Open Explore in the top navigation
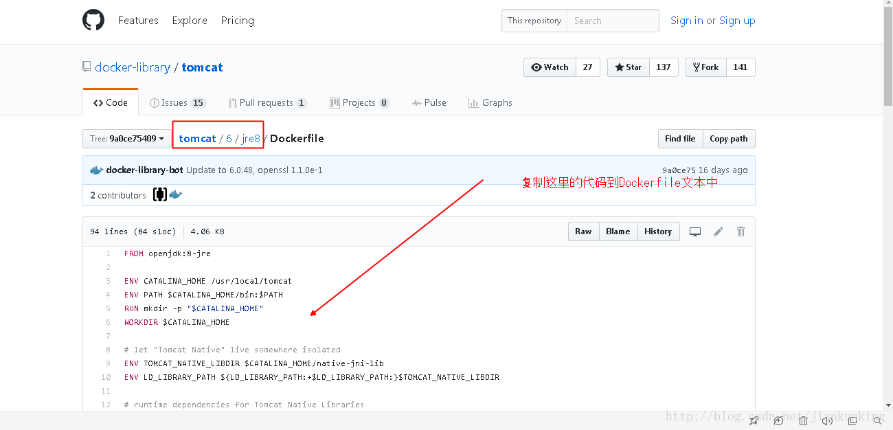Image resolution: width=893 pixels, height=430 pixels. coord(190,21)
